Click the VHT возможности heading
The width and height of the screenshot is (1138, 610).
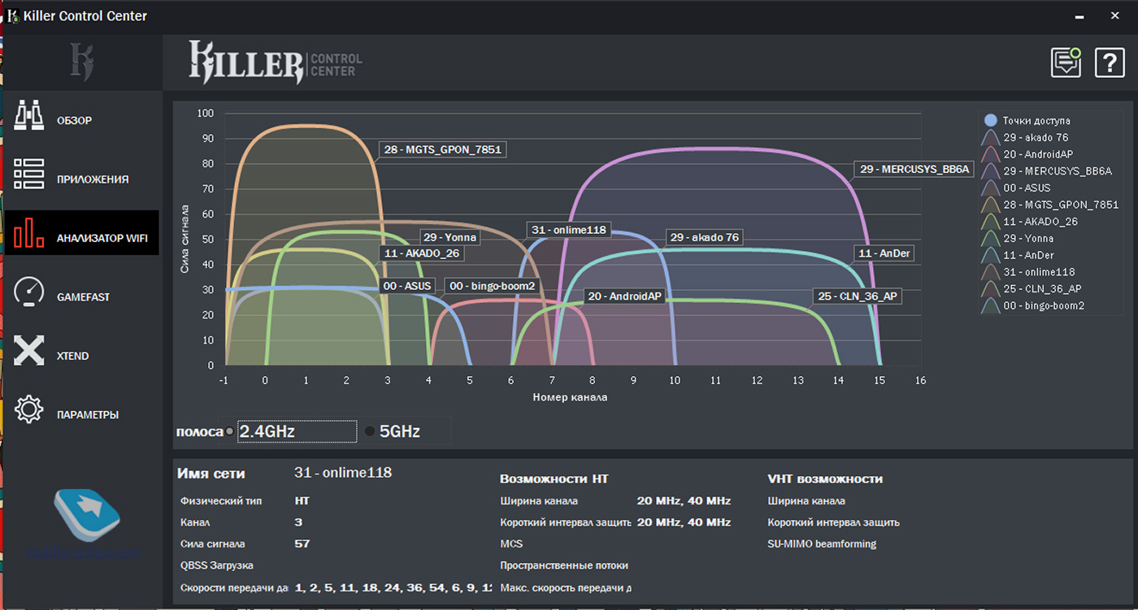(825, 479)
